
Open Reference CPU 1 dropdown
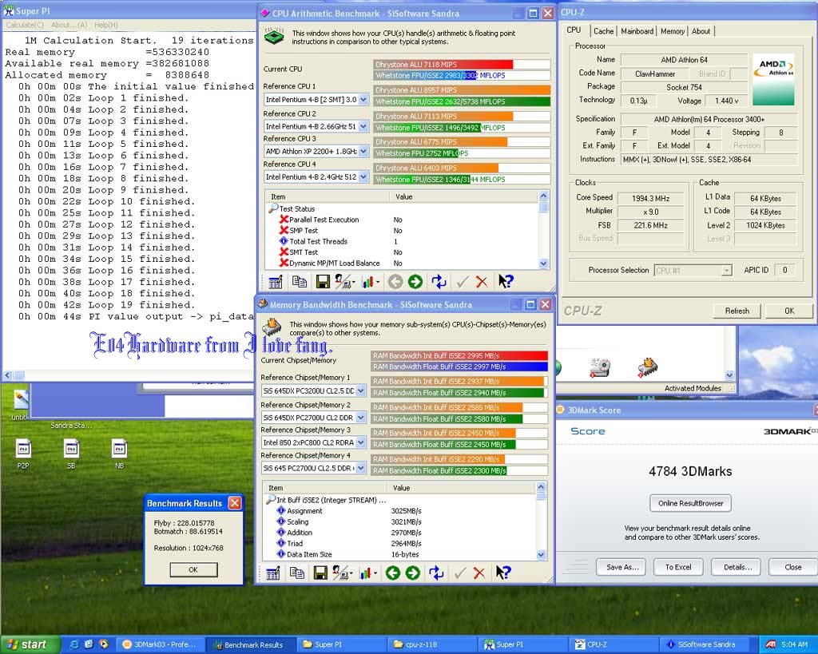(x=363, y=99)
